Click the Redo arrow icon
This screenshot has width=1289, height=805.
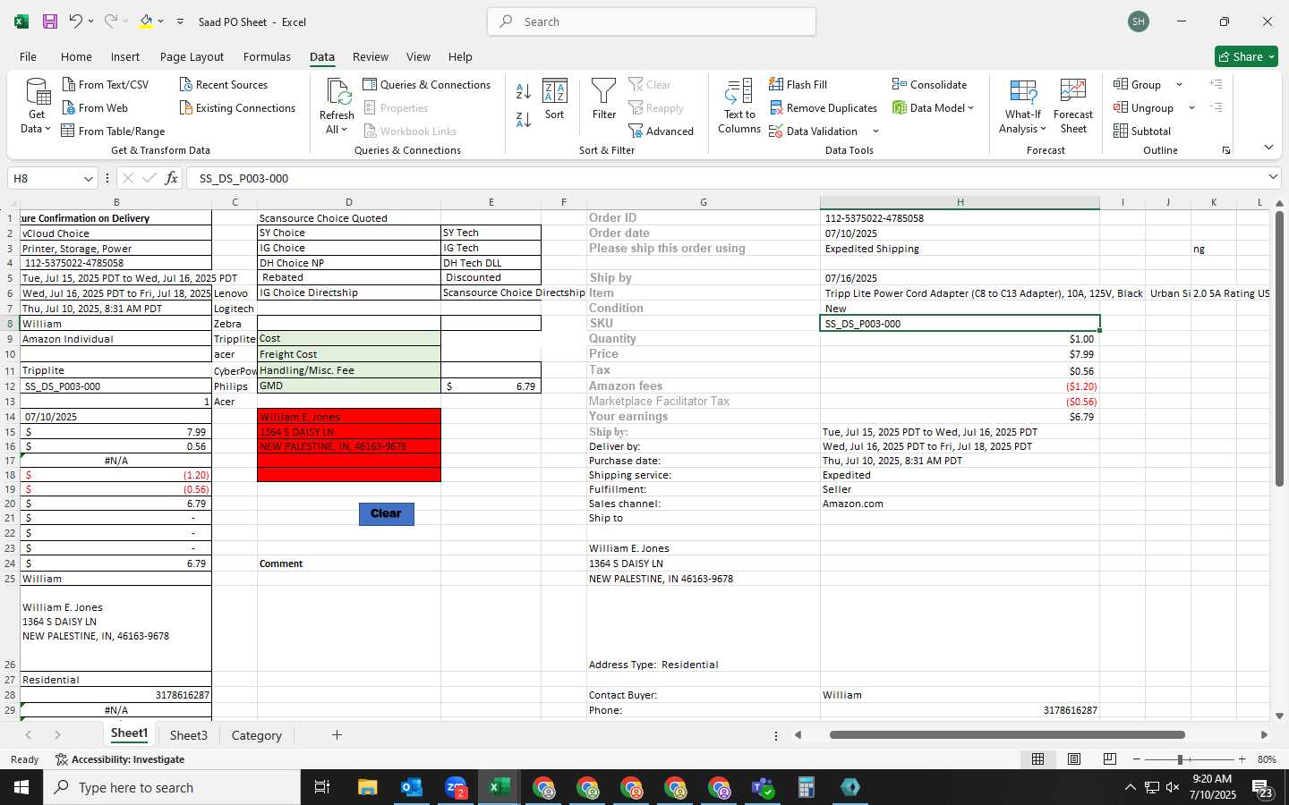point(110,21)
